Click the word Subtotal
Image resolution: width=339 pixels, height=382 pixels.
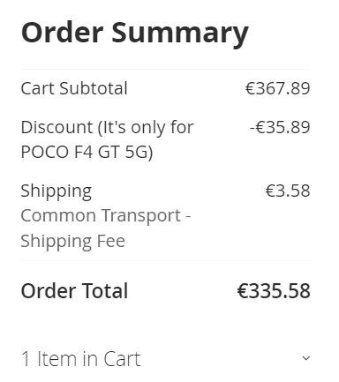click(94, 88)
